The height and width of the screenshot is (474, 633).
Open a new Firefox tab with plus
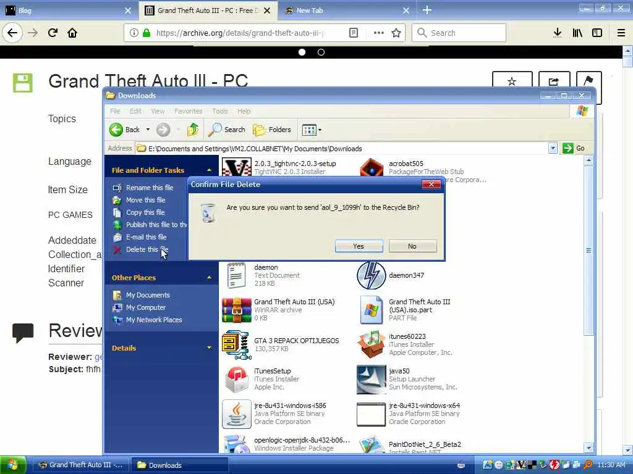tap(427, 10)
